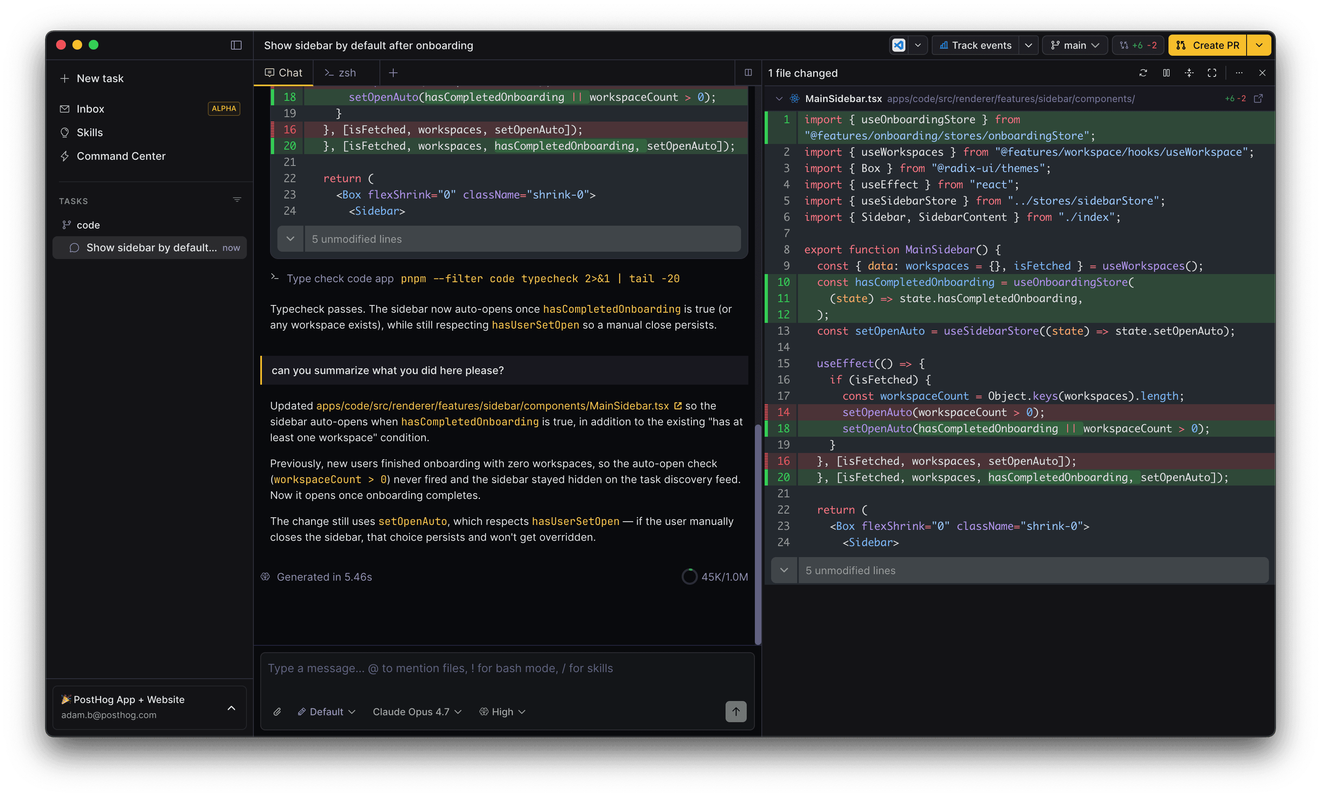Click the task title 'Show sidebar by default after onboarding'
1321x797 pixels.
tap(368, 45)
